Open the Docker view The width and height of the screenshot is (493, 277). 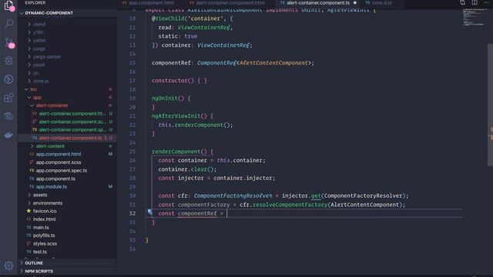pyautogui.click(x=8, y=135)
